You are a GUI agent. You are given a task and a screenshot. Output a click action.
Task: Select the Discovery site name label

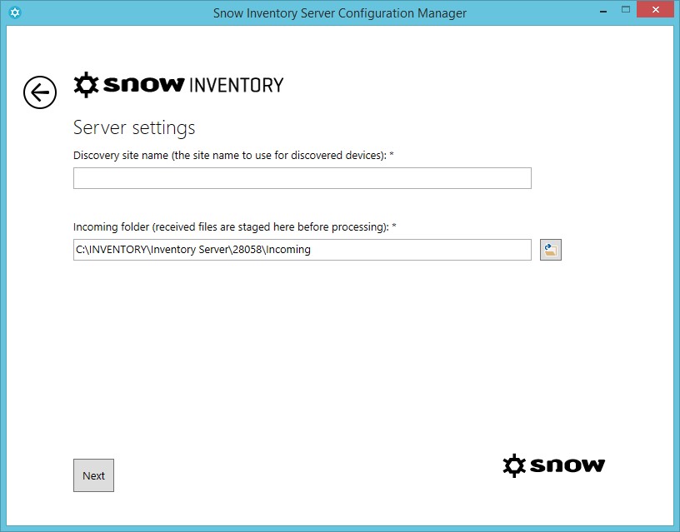pyautogui.click(x=233, y=155)
